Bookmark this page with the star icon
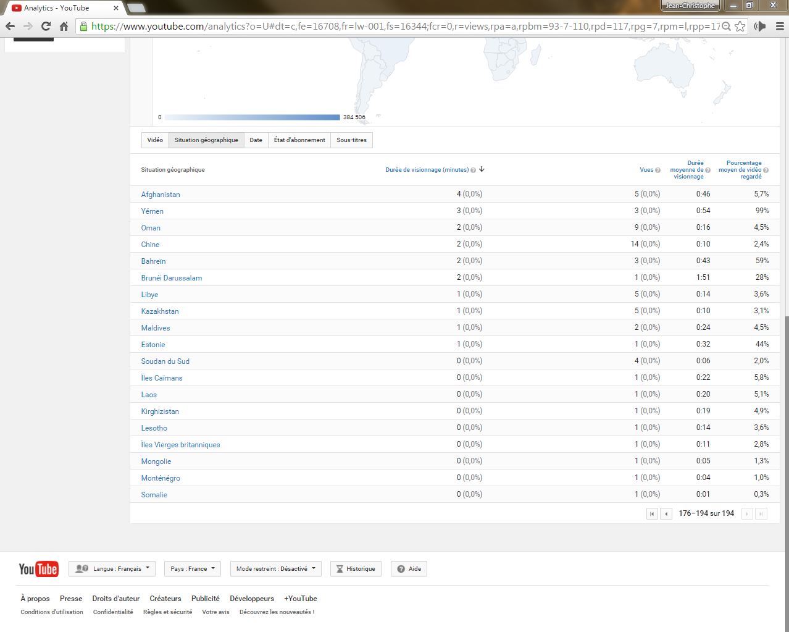Image resolution: width=789 pixels, height=632 pixels. [740, 26]
